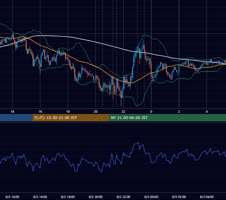Screen dimensions: 226x200
Task: Click the 14 hour axis label
Action: pos(12,112)
